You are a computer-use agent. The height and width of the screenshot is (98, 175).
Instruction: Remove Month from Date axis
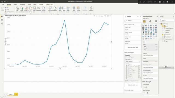[157, 48]
